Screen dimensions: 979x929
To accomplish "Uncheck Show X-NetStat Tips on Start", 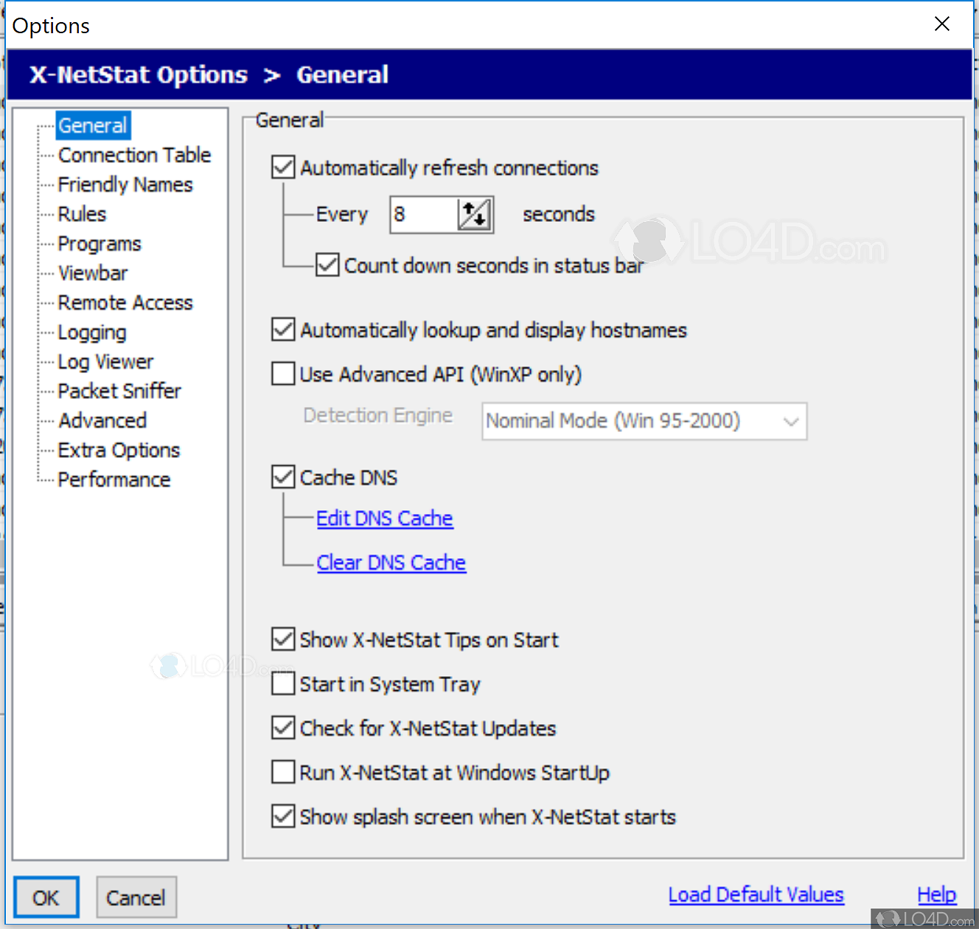I will pos(283,639).
